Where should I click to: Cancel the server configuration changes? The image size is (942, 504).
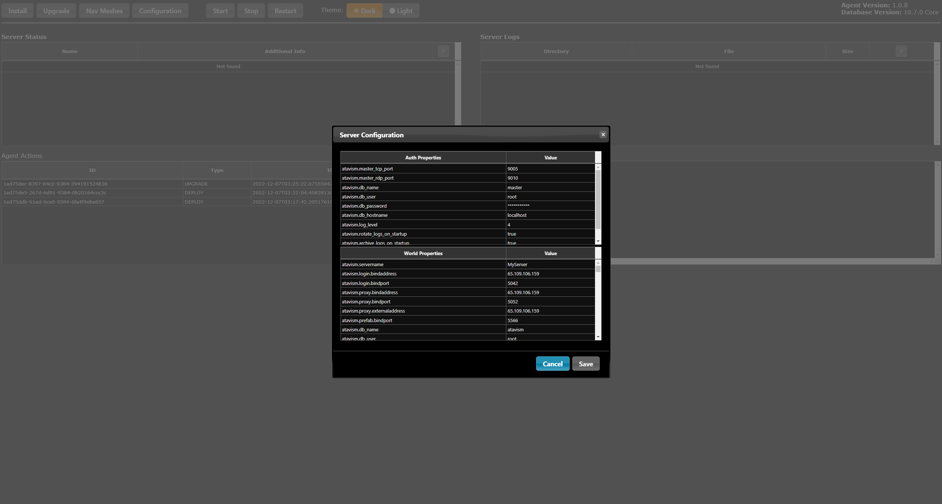coord(552,364)
